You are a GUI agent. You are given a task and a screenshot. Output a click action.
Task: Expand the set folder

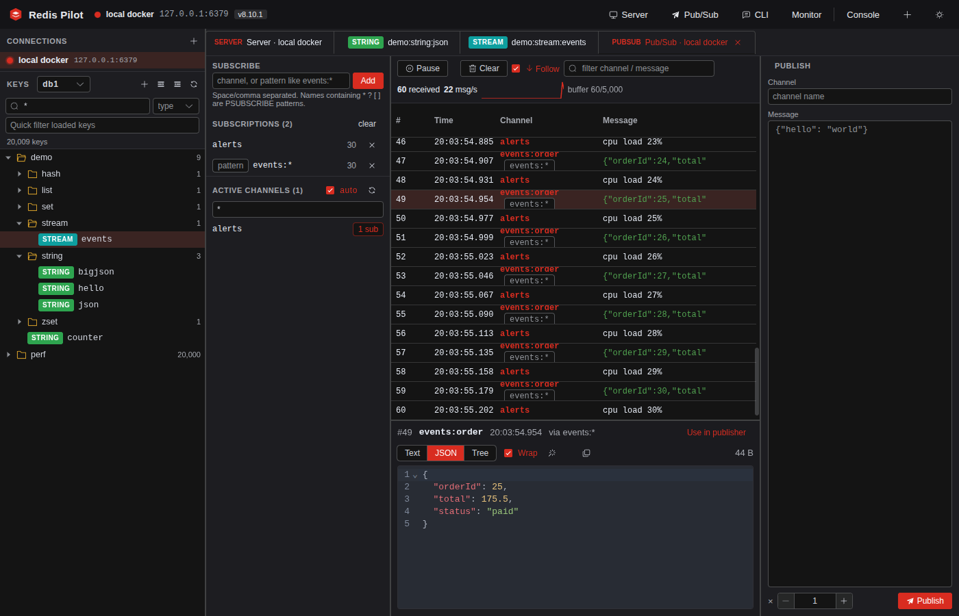click(19, 207)
